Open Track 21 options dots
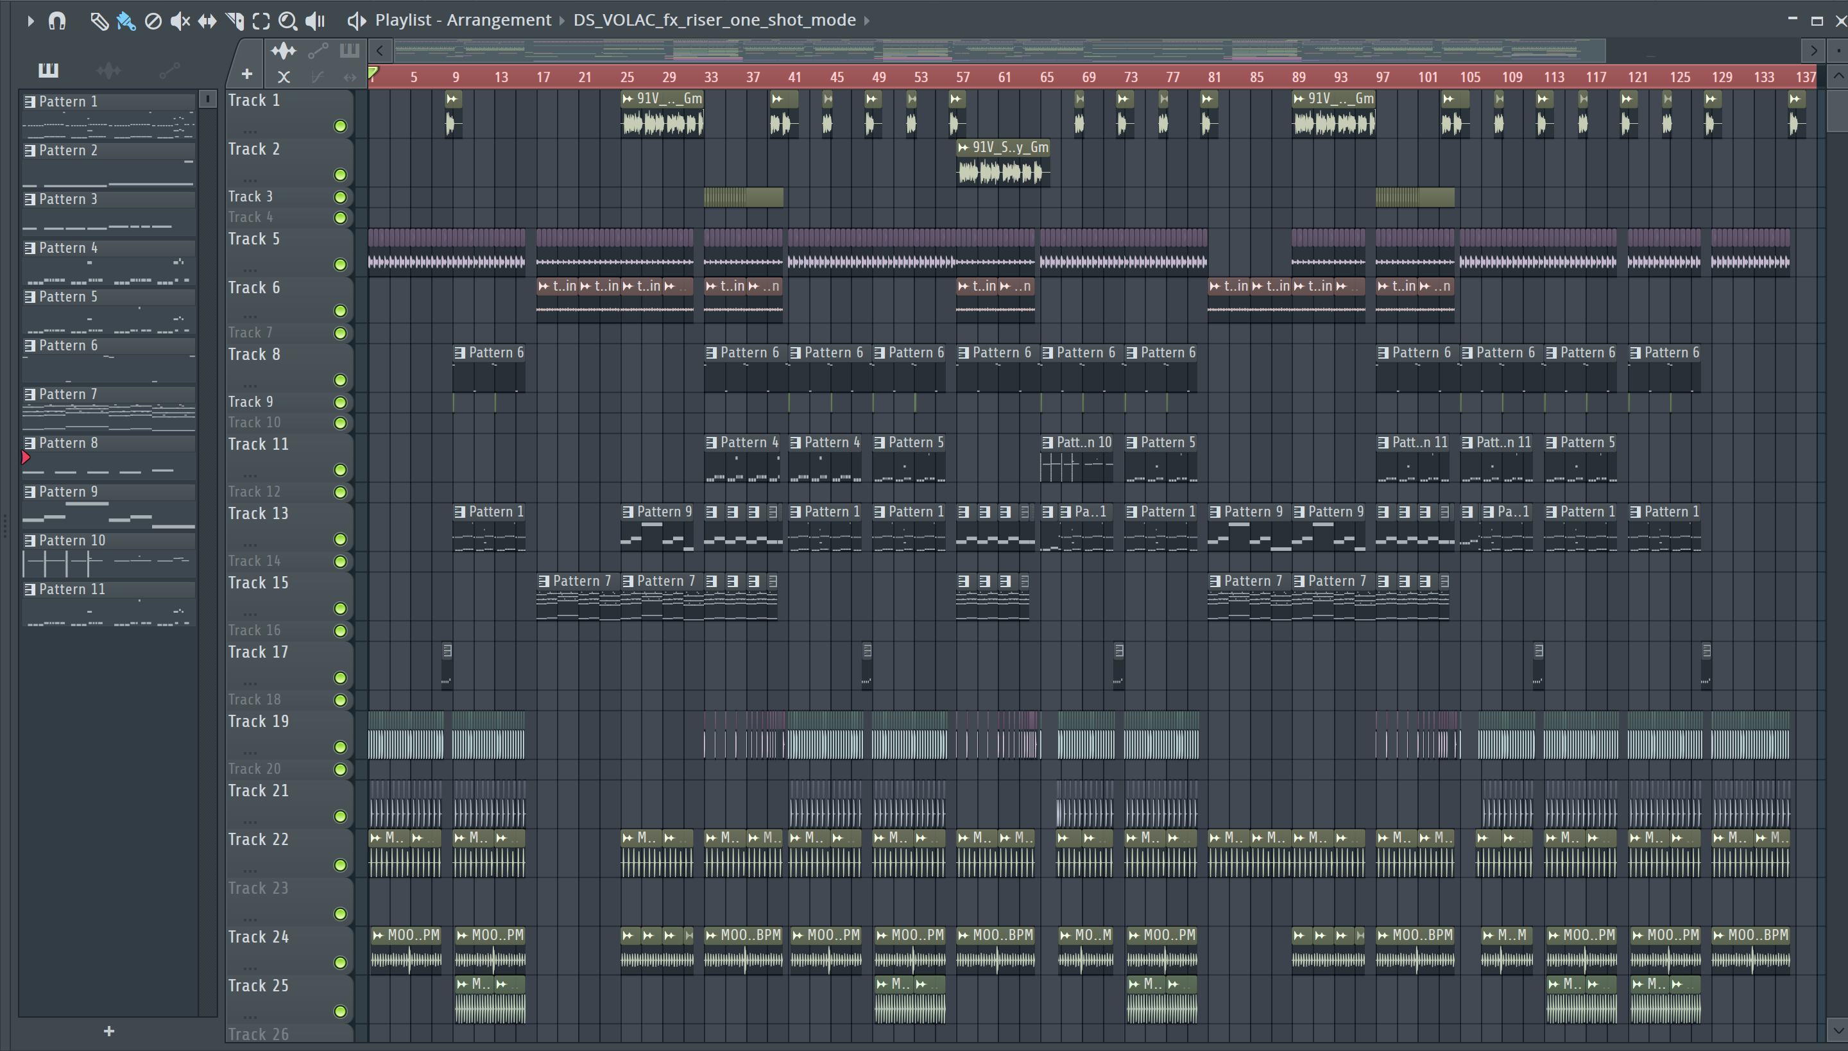 pyautogui.click(x=250, y=821)
